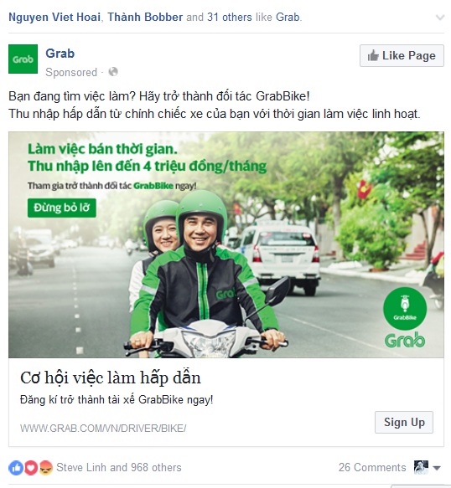
Task: Click the thumbs-up icon on Like Page
Action: click(x=373, y=56)
